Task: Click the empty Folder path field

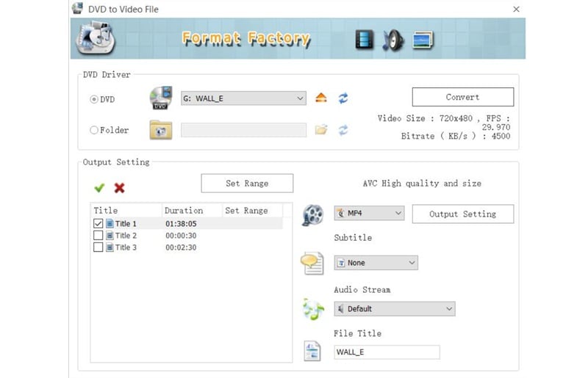Action: click(243, 130)
